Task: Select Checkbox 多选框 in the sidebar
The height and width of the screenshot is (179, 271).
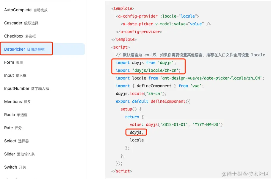Action: tap(20, 36)
